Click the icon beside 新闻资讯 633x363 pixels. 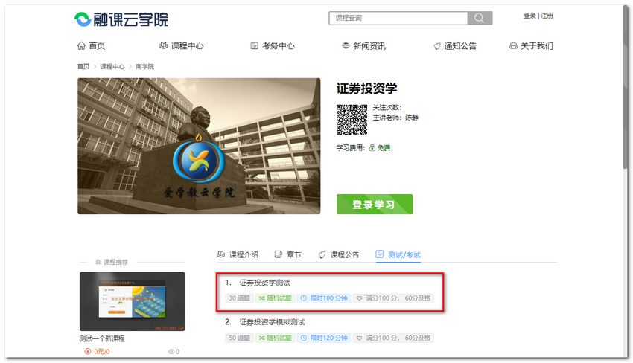346,46
